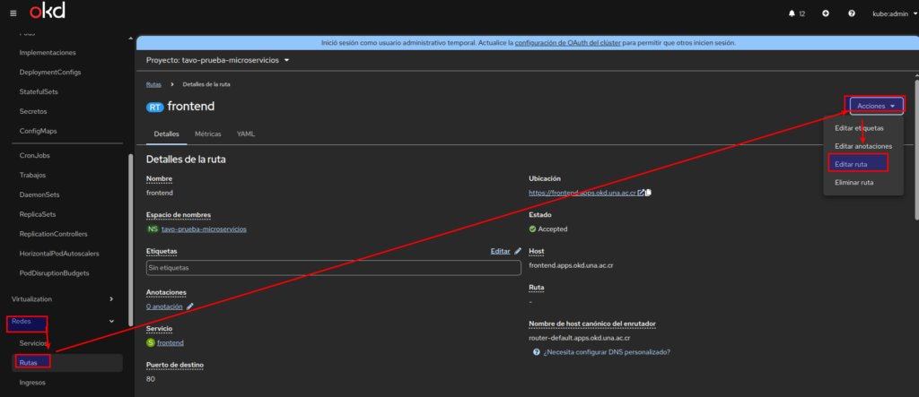Collapse the Acciones dropdown button
This screenshot has height=397, width=919.
(876, 106)
